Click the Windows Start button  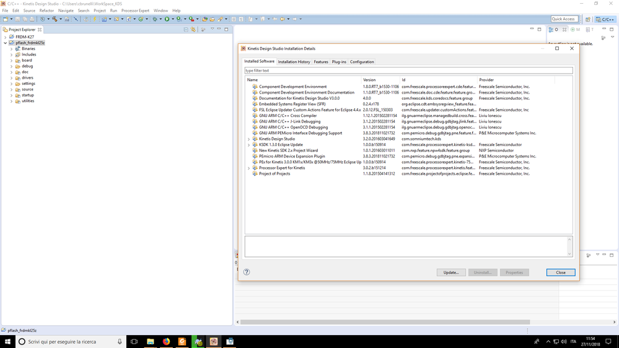tap(7, 341)
